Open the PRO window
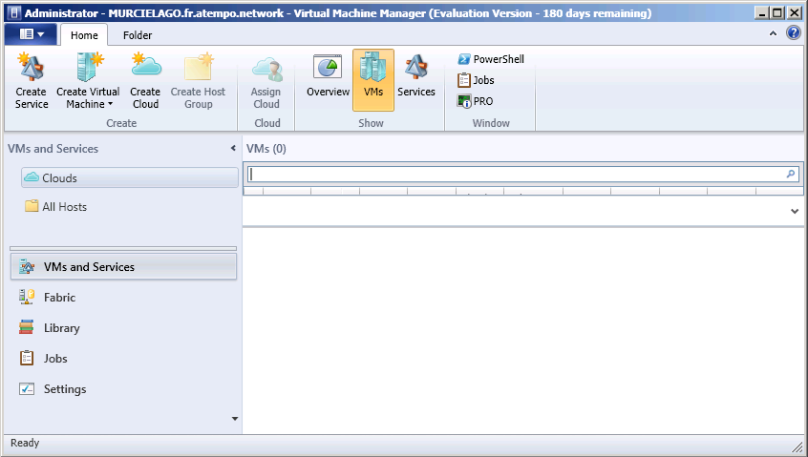The image size is (808, 457). (475, 101)
